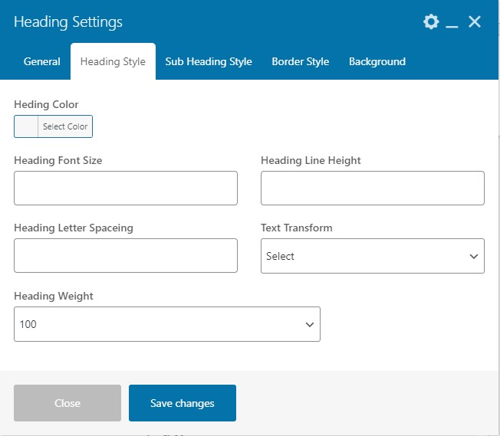Focus the Heading Letter Spaceing input

click(x=126, y=255)
